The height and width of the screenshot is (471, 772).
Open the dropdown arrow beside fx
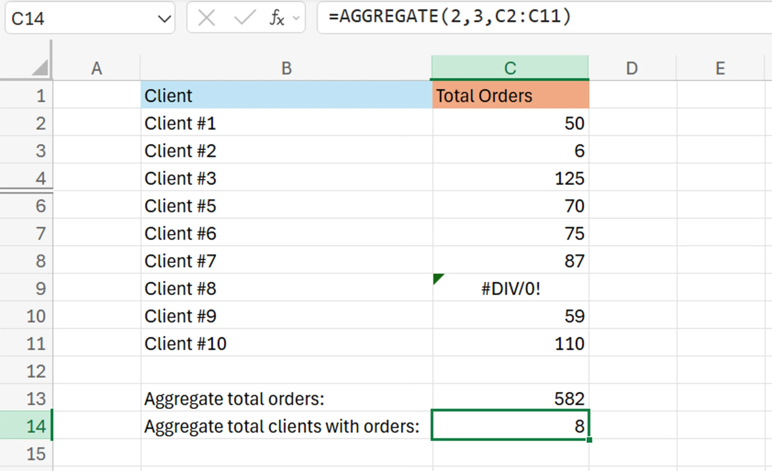tap(296, 18)
